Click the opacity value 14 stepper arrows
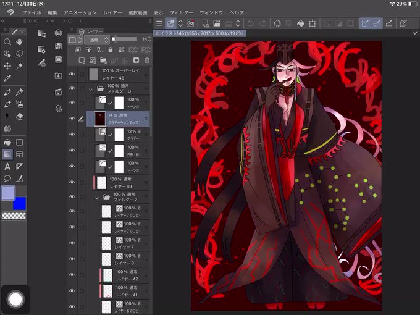Viewport: 420px width, 315px height. click(149, 40)
